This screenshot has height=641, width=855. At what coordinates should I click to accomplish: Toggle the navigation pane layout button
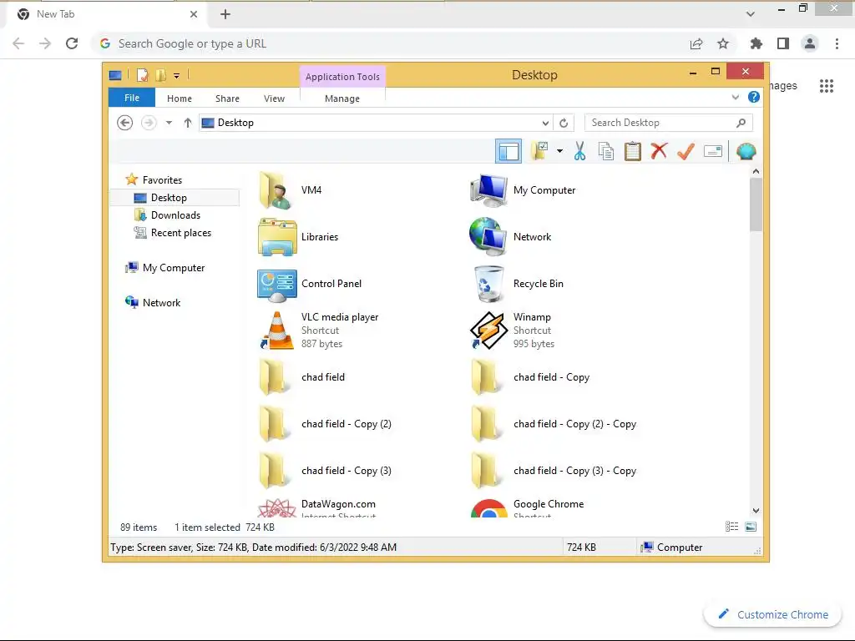point(508,152)
